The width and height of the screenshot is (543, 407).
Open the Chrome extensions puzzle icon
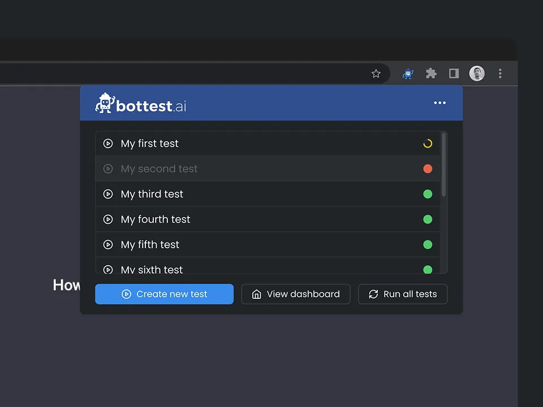click(431, 73)
